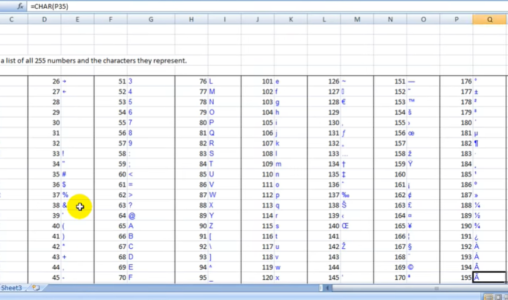This screenshot has width=508, height=300.
Task: Select column I header
Action: tap(225, 19)
